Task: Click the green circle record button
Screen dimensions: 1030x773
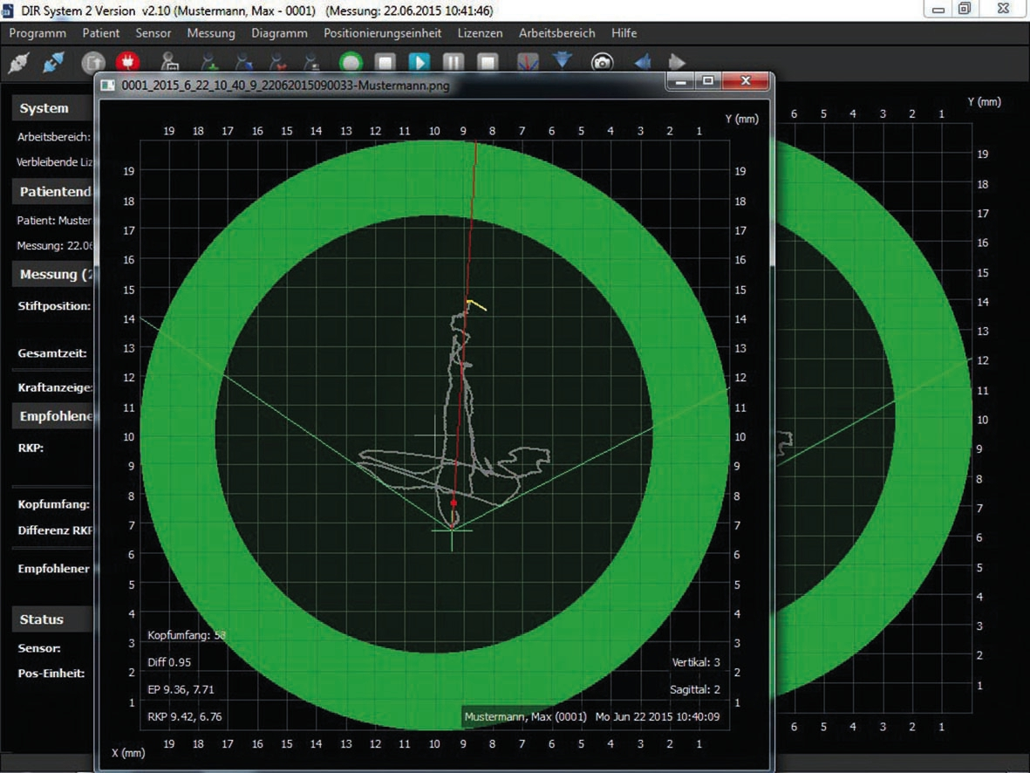Action: [351, 63]
